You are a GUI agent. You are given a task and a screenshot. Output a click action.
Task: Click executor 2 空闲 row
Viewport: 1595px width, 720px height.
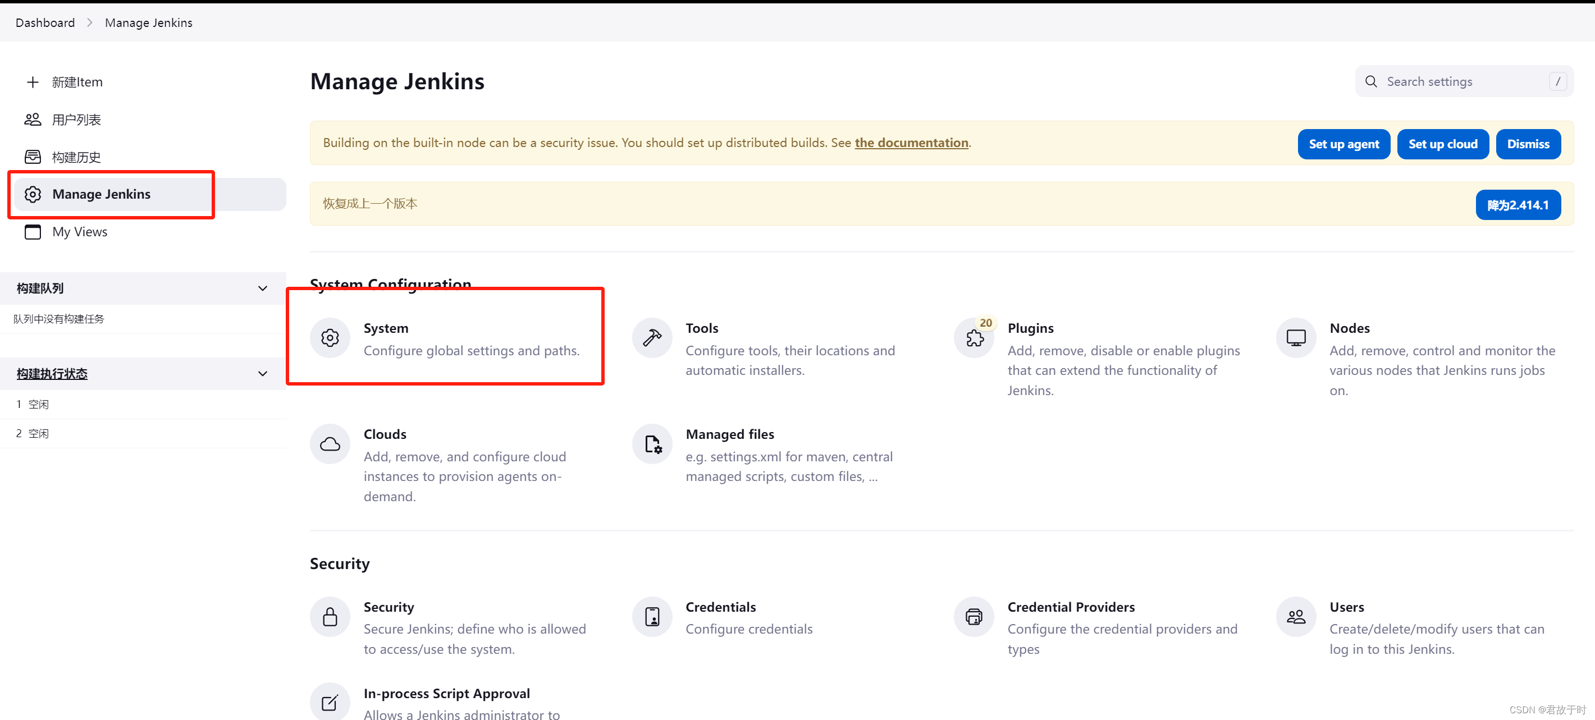(143, 433)
